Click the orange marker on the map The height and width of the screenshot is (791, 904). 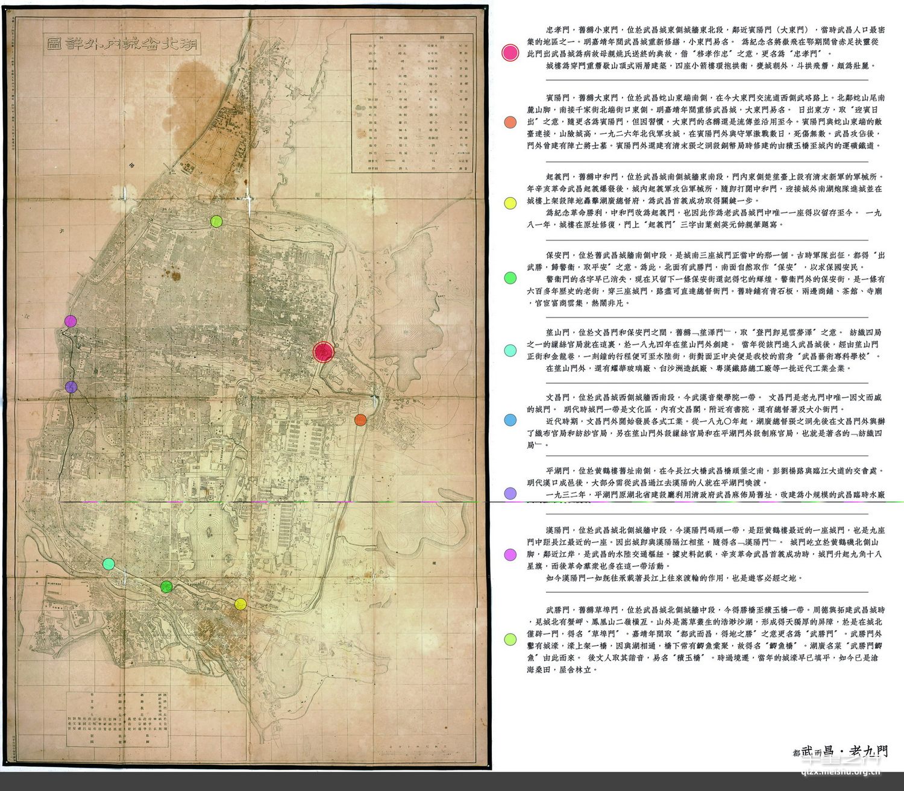point(360,420)
